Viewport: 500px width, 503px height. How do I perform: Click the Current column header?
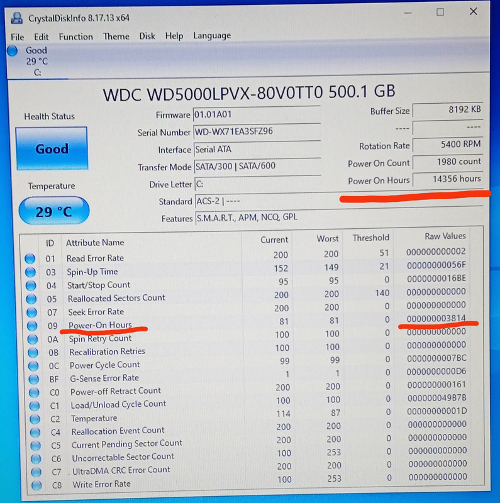274,240
